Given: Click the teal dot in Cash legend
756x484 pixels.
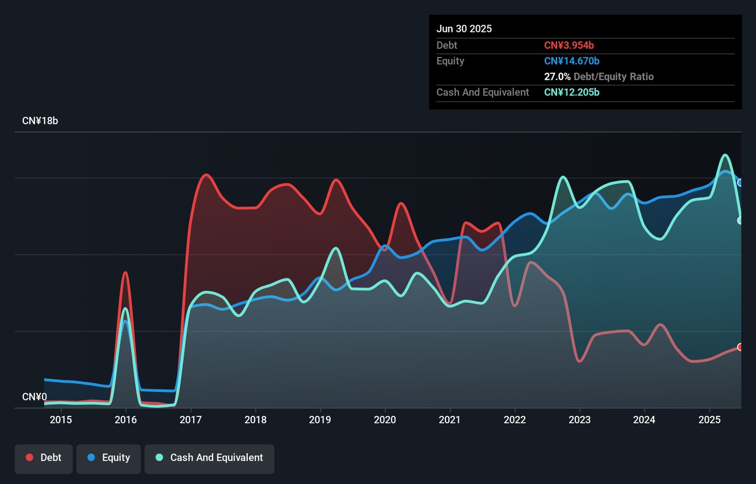Looking at the screenshot, I should pos(159,458).
